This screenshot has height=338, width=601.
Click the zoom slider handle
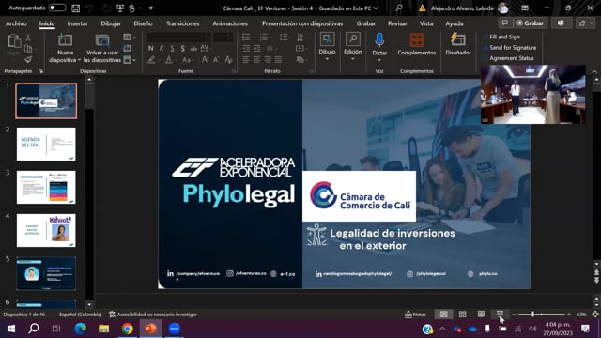[x=532, y=315]
